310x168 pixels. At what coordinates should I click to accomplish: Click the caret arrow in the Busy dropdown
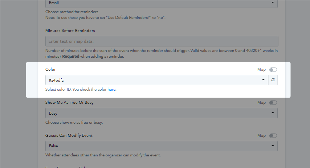273,113
